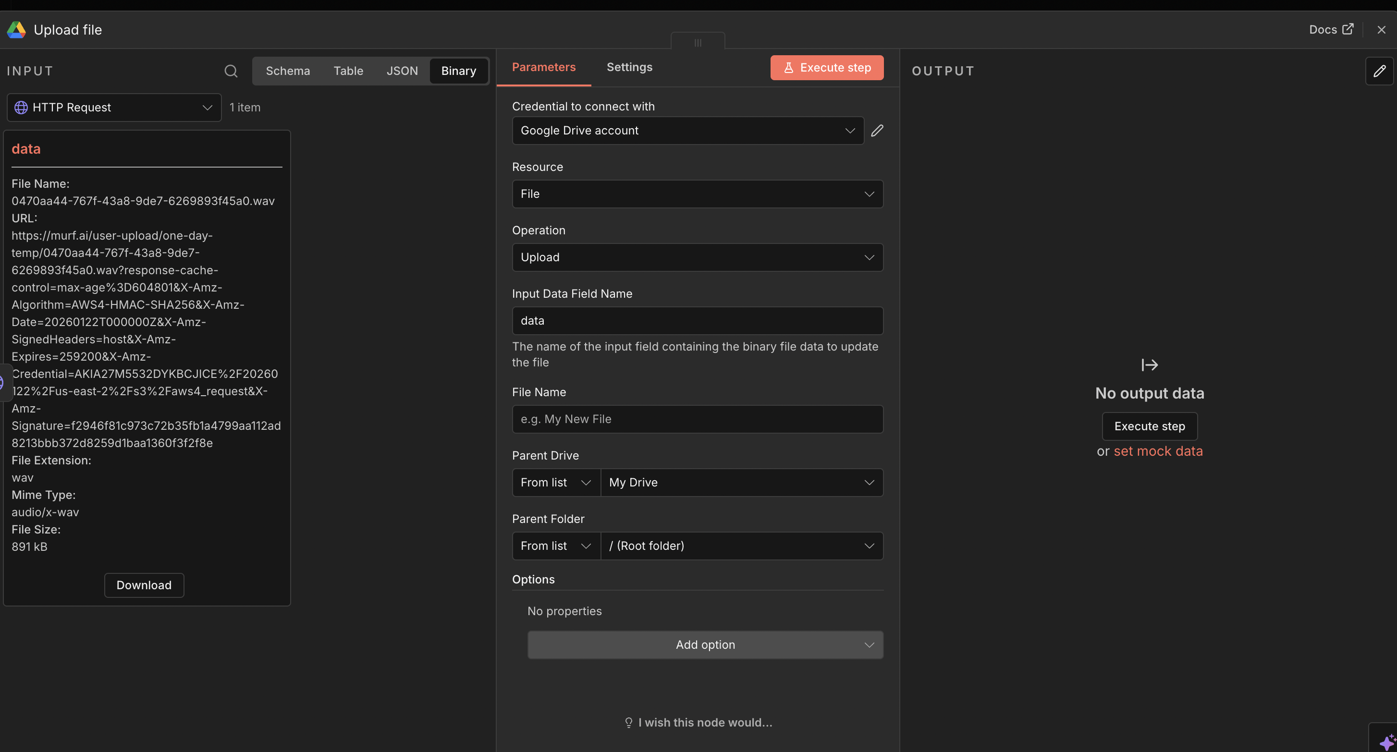Open search in the INPUT panel
This screenshot has height=752, width=1397.
pyautogui.click(x=231, y=71)
